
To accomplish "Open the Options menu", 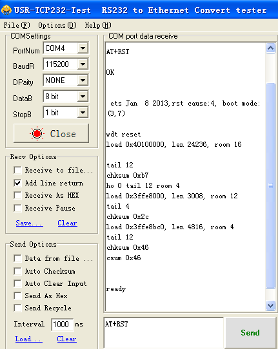I will (57, 25).
